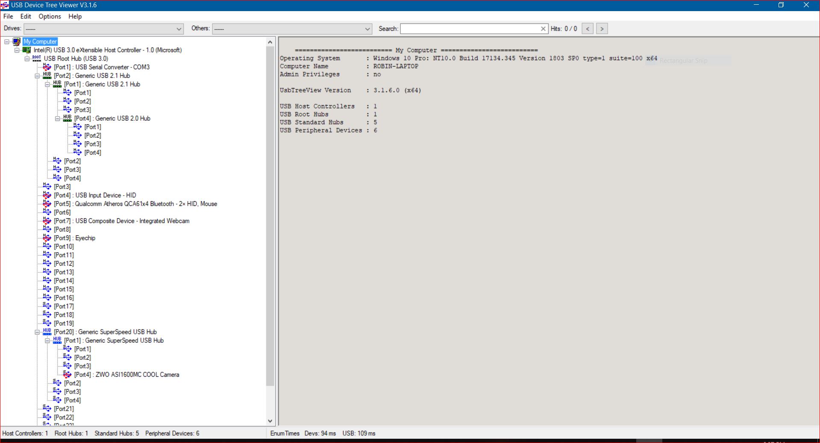This screenshot has width=820, height=443.
Task: Select 'ZWO ASI1600MC COOL Camera' row
Action: tap(126, 375)
